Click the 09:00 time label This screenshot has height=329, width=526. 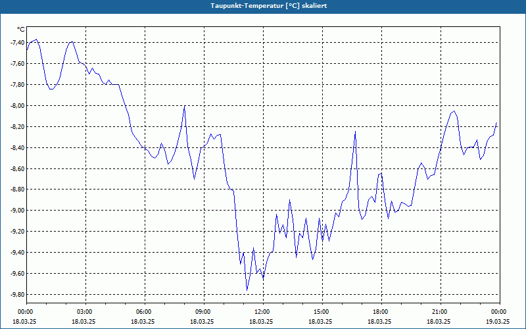tap(204, 312)
